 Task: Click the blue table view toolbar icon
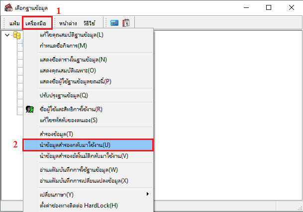coord(113,23)
